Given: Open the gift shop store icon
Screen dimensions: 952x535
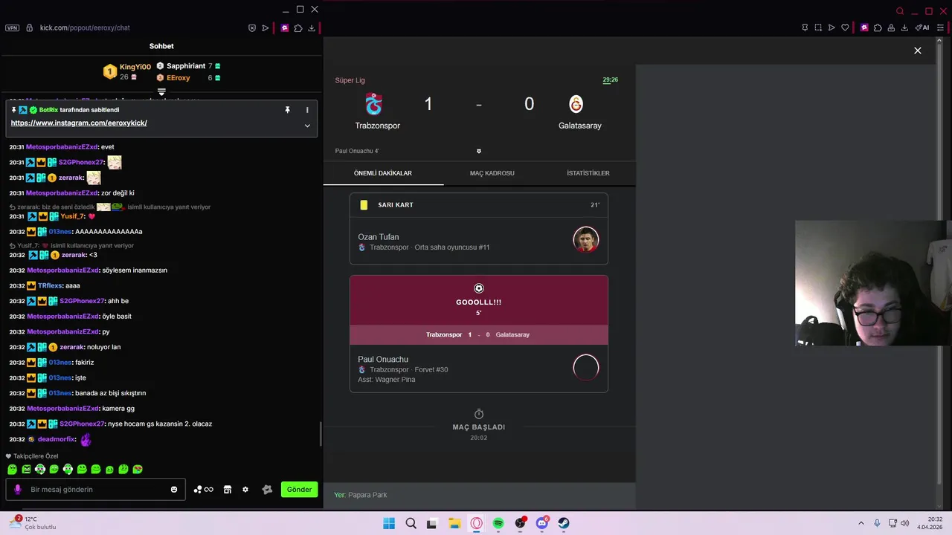Looking at the screenshot, I should (228, 490).
